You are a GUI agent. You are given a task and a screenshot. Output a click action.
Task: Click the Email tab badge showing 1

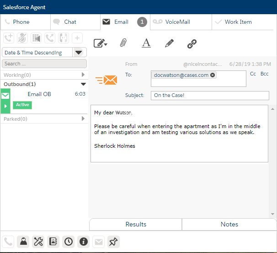[142, 22]
